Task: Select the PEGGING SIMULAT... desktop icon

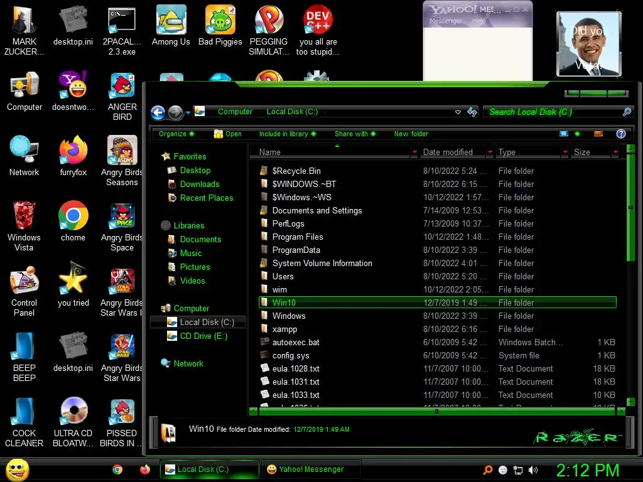Action: click(269, 30)
